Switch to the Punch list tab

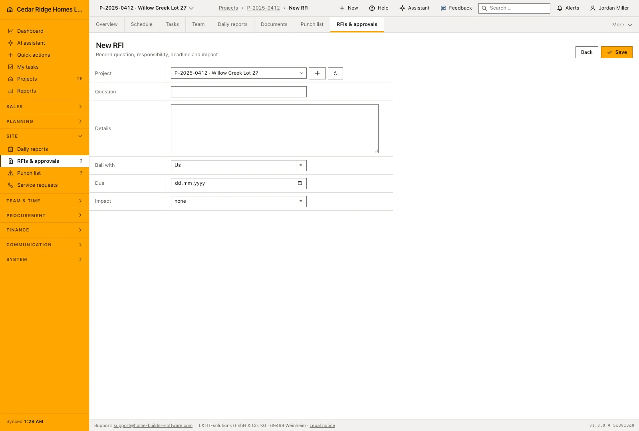[312, 24]
